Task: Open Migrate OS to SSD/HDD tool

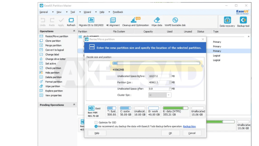Action: (x=91, y=22)
